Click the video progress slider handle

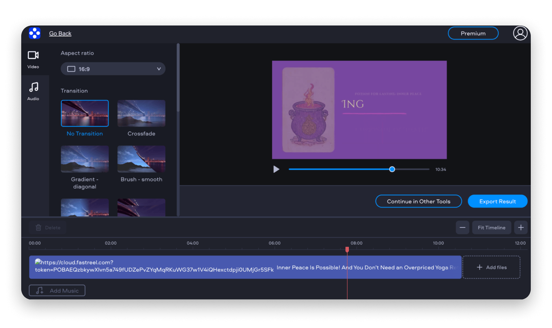pos(392,169)
